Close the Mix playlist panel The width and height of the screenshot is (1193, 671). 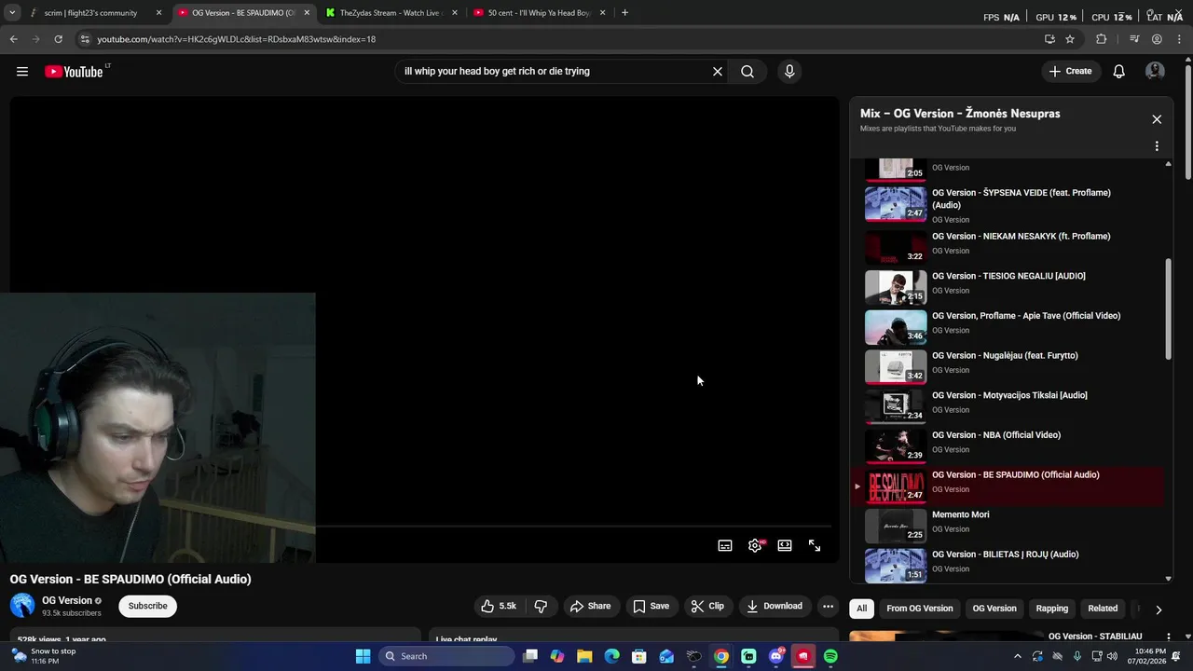(x=1157, y=119)
